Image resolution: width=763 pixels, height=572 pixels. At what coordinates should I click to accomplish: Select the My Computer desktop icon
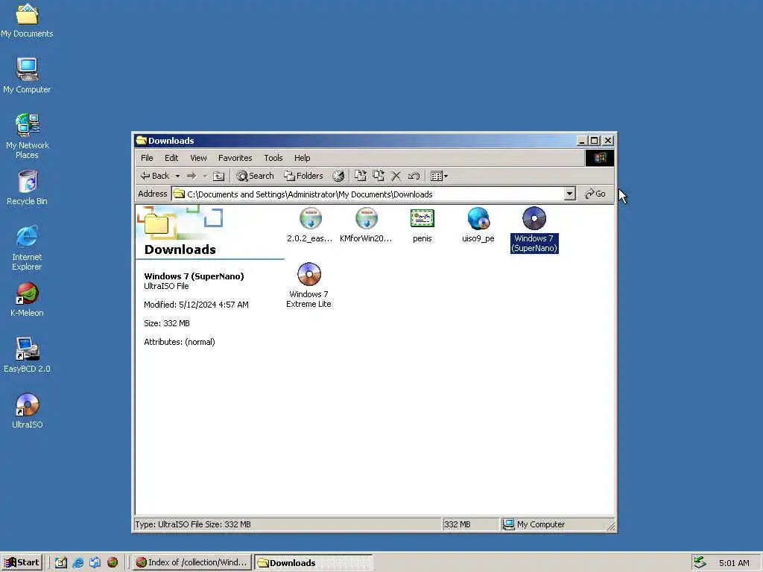(x=27, y=75)
